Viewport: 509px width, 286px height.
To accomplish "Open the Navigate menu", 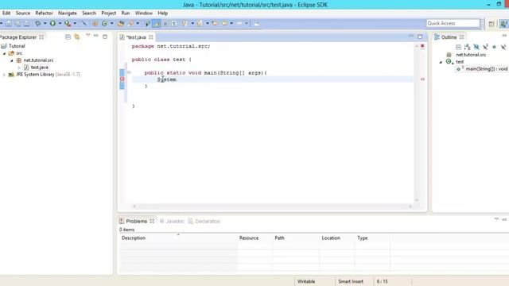I will pyautogui.click(x=68, y=13).
